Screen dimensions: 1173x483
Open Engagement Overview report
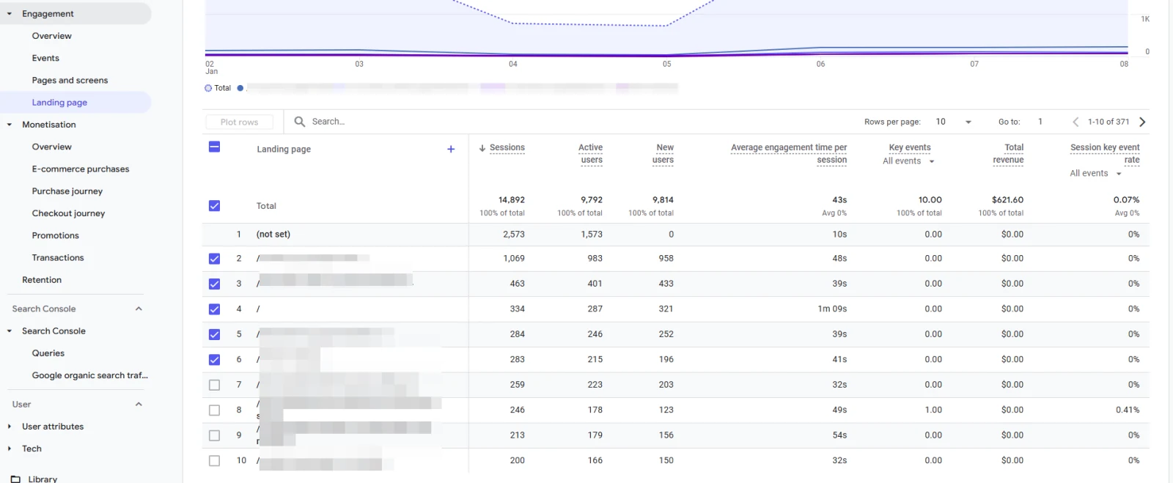pyautogui.click(x=52, y=36)
